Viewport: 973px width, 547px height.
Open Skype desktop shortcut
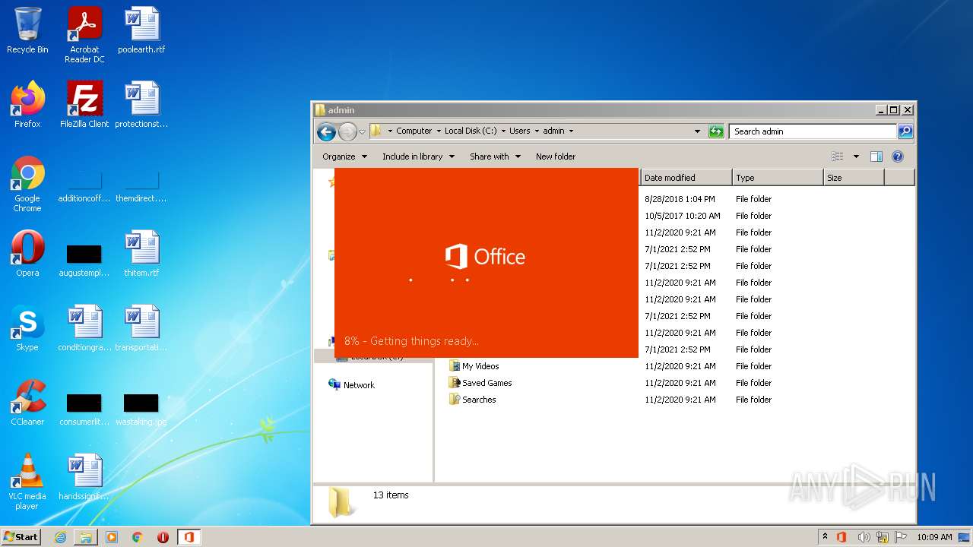[27, 328]
